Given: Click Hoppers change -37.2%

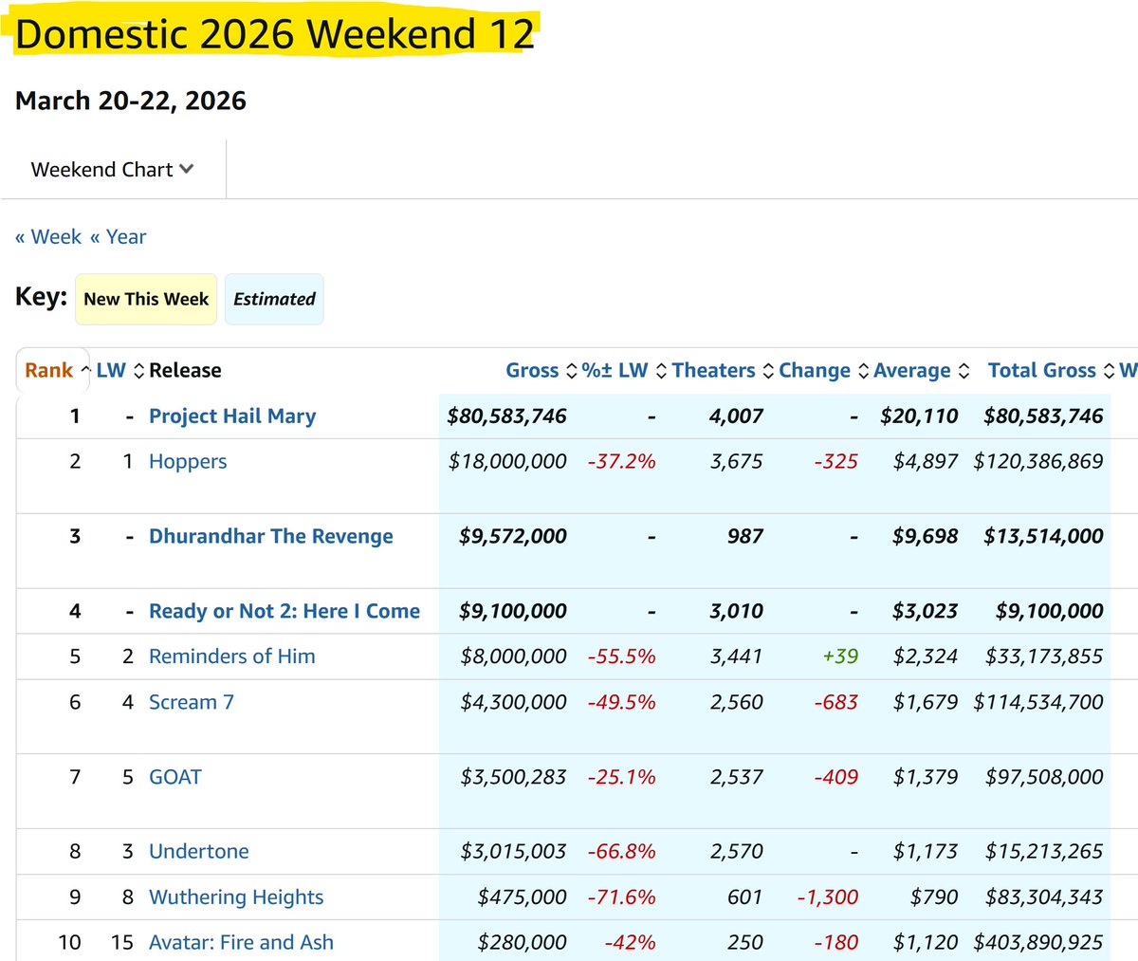Looking at the screenshot, I should coord(621,462).
